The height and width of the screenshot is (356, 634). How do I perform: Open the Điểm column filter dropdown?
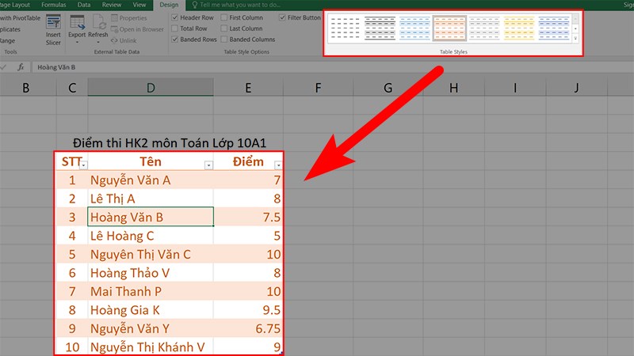click(277, 165)
